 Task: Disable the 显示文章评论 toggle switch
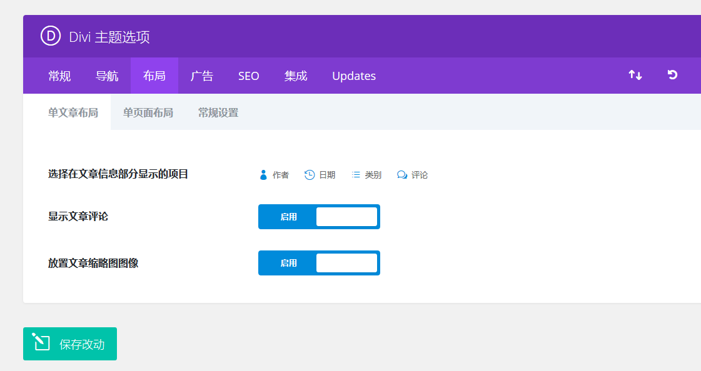tap(319, 217)
